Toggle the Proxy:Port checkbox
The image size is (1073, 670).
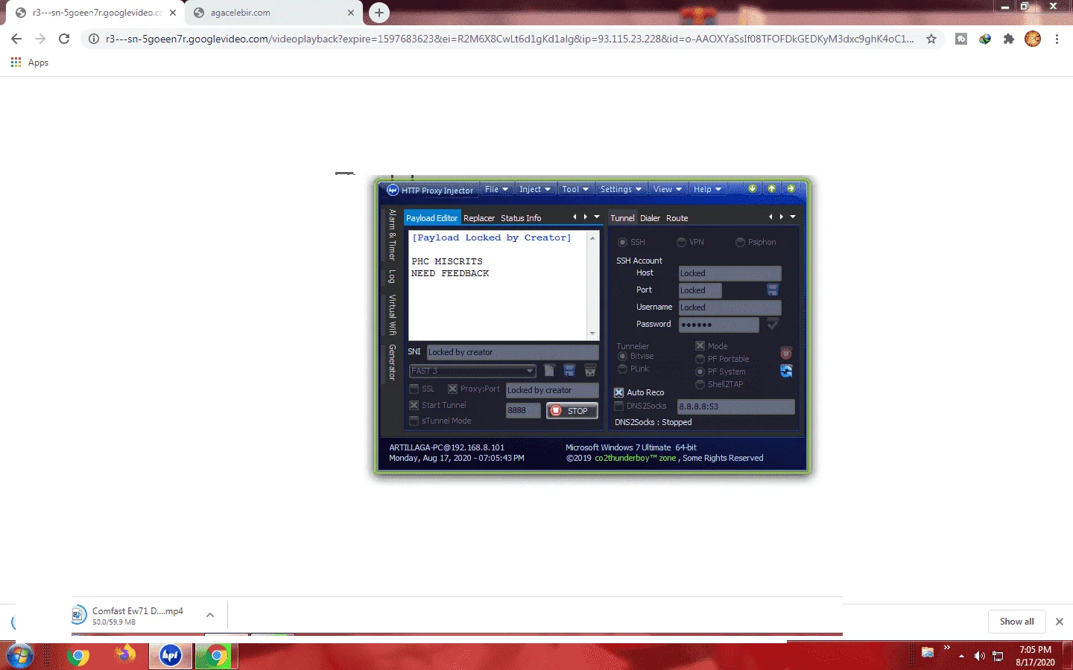point(452,389)
